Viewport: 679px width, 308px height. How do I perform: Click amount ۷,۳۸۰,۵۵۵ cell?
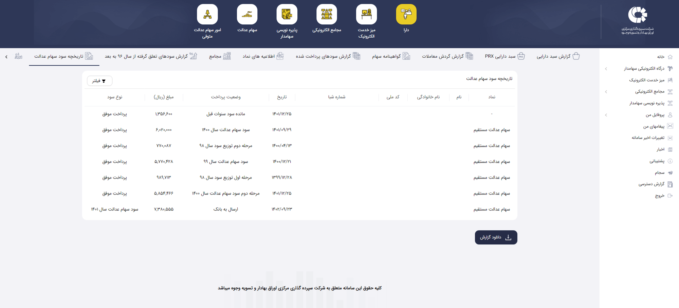(164, 209)
